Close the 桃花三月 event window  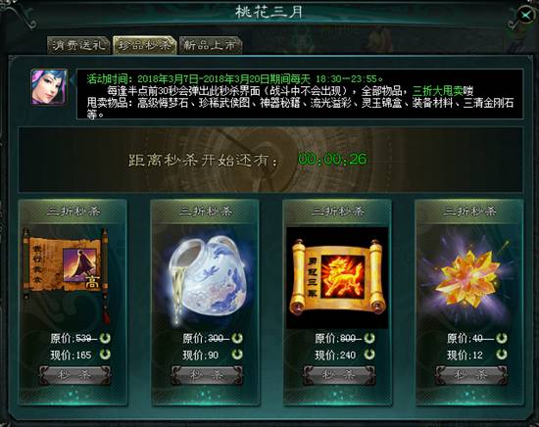click(x=526, y=16)
